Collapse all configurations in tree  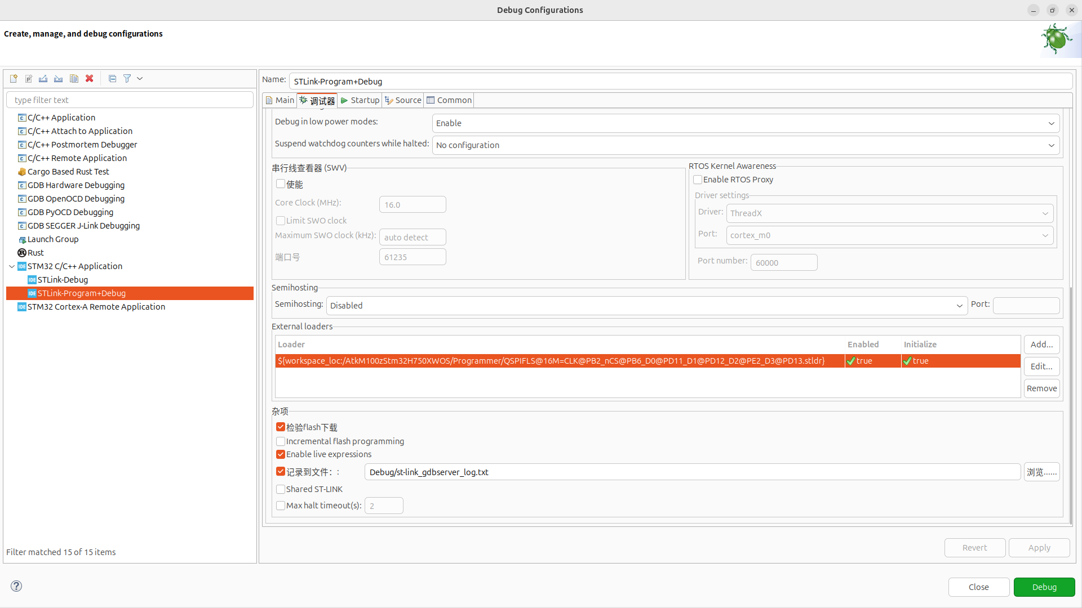pyautogui.click(x=112, y=79)
